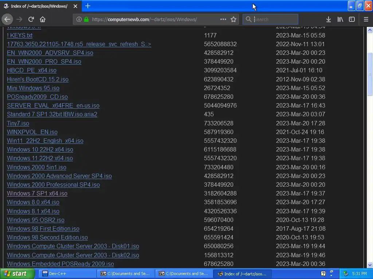Download Windows 11 22H2 x64.iso
This screenshot has width=373, height=279.
pyautogui.click(x=40, y=158)
